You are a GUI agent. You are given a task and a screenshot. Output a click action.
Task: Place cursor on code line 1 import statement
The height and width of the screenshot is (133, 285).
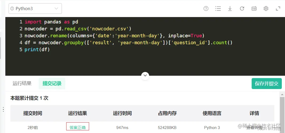pos(52,22)
